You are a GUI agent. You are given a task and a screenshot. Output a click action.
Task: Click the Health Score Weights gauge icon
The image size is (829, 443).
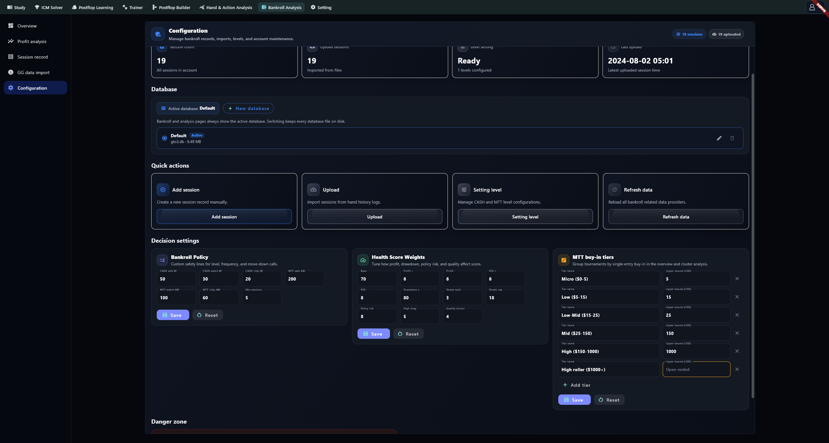363,260
